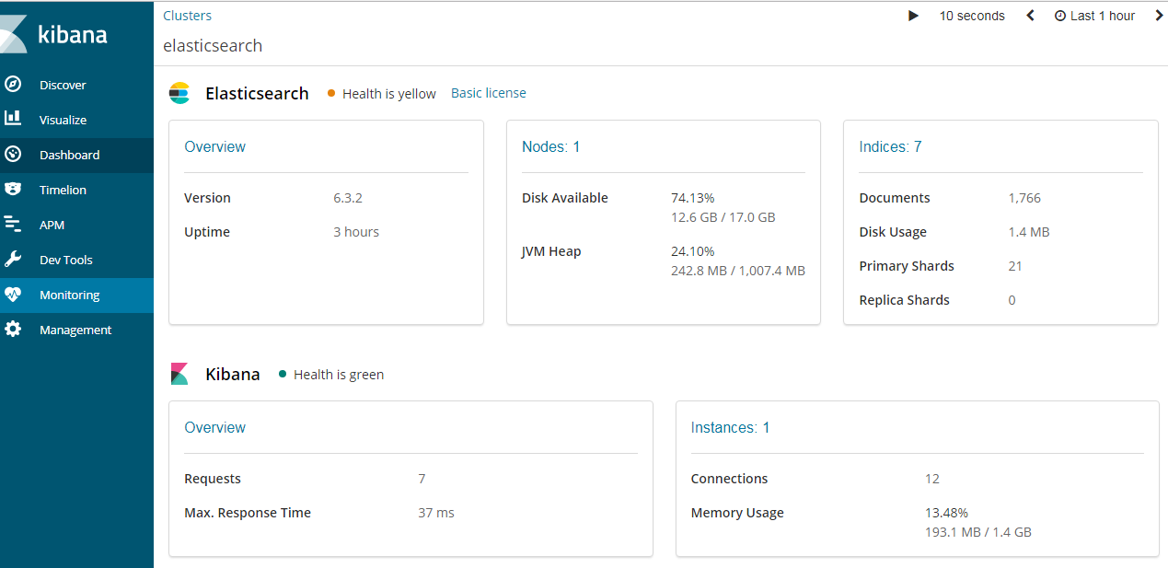The height and width of the screenshot is (568, 1168).
Task: Click the Monitoring heartbeat icon
Action: [x=13, y=295]
